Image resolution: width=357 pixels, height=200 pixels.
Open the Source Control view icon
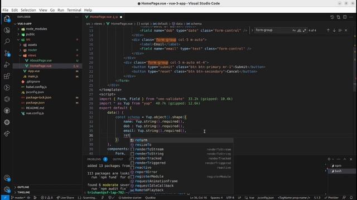click(7, 53)
